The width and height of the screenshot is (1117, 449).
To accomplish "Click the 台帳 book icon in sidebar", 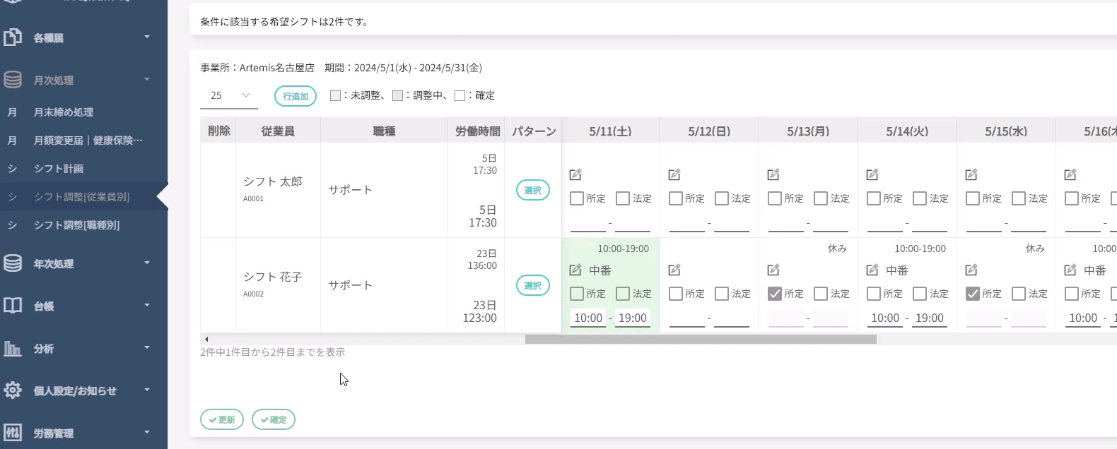I will pos(13,306).
